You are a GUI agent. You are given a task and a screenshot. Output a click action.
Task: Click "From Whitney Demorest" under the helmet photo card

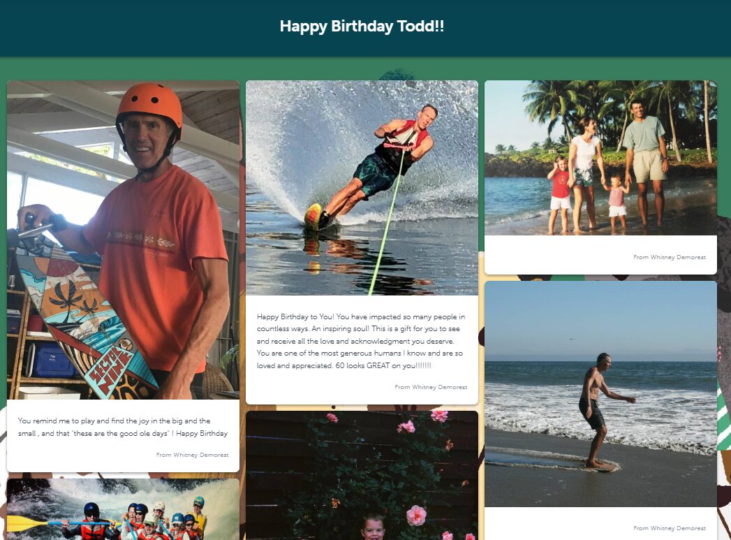point(192,455)
